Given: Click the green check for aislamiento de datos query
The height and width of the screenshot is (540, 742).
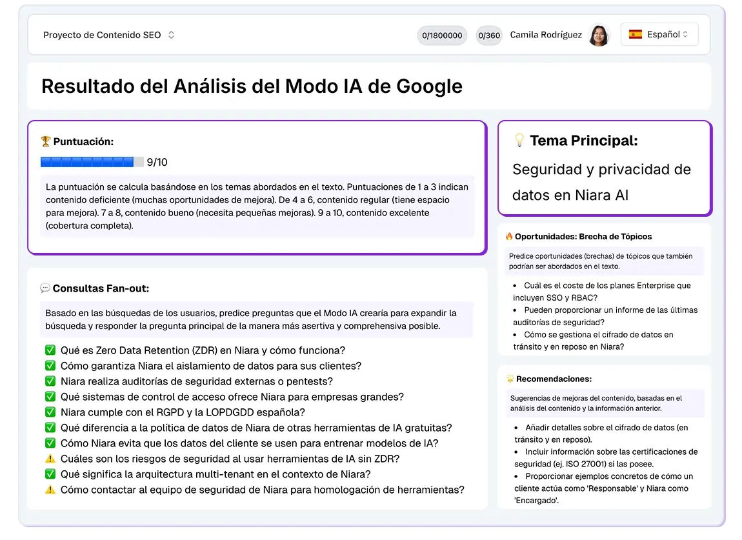Looking at the screenshot, I should (50, 366).
